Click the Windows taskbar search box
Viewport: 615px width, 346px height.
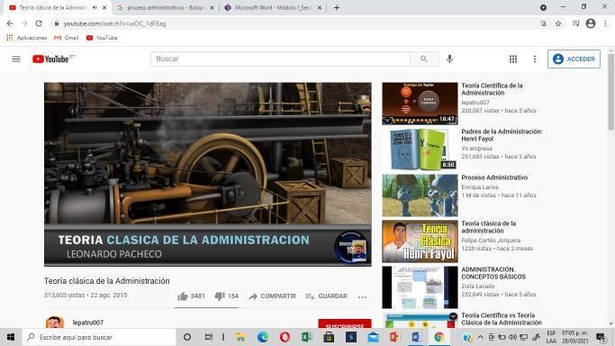coord(99,337)
